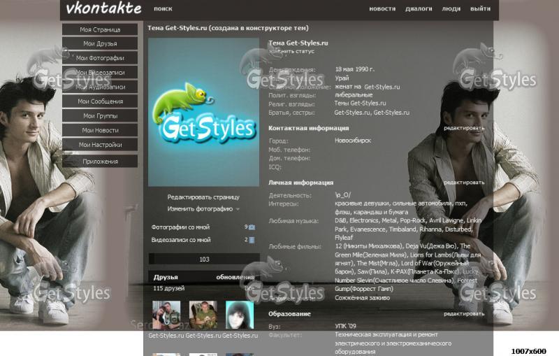Screen dimensions: 559x356
Task: Open Приложения in the sidebar menu
Action: point(100,162)
